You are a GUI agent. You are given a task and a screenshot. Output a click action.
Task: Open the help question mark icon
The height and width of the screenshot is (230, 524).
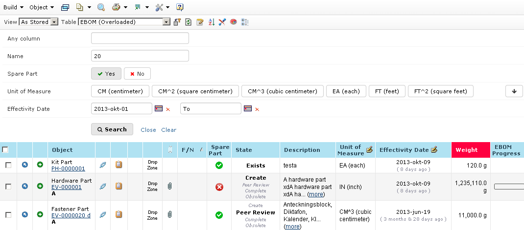(x=180, y=7)
